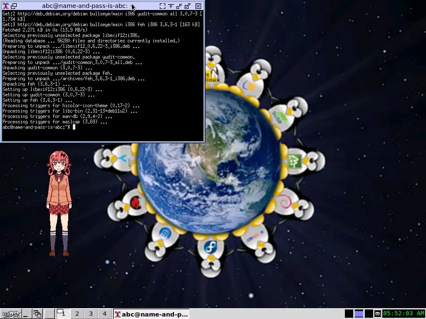The image size is (426, 319).
Task: Click the '(Reading database ... 56280 files' line
Action: (91, 41)
